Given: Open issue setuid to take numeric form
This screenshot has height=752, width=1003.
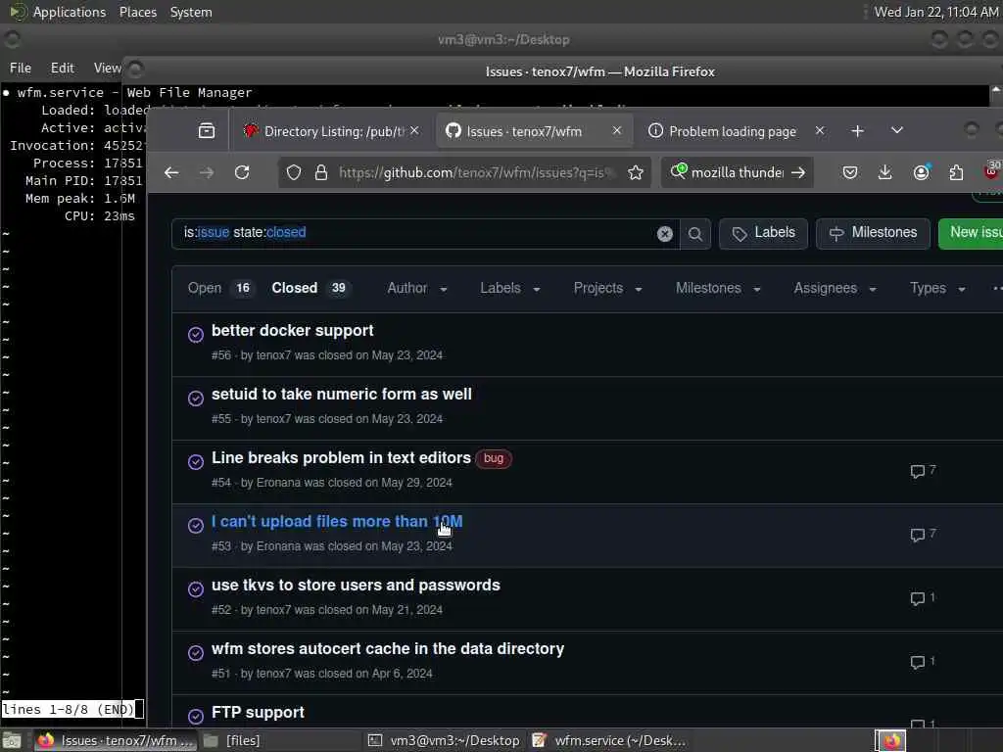Looking at the screenshot, I should click(342, 395).
